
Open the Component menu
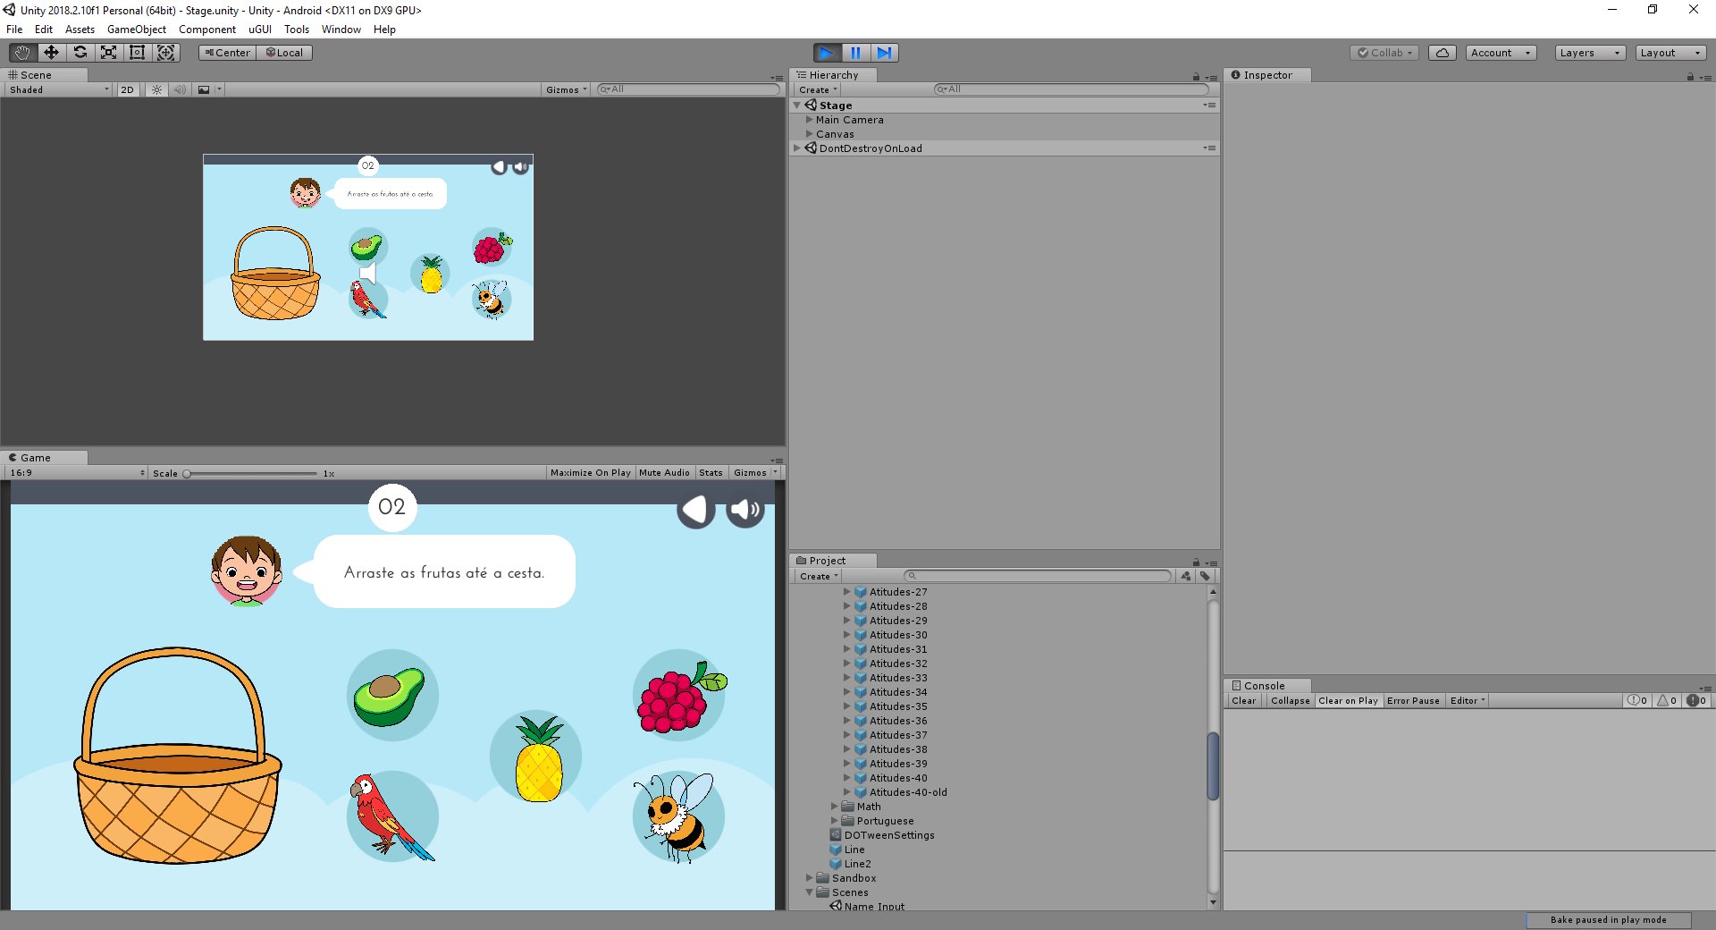click(207, 30)
